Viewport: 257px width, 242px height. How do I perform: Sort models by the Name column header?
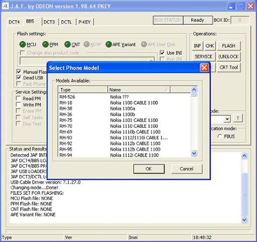click(139, 90)
